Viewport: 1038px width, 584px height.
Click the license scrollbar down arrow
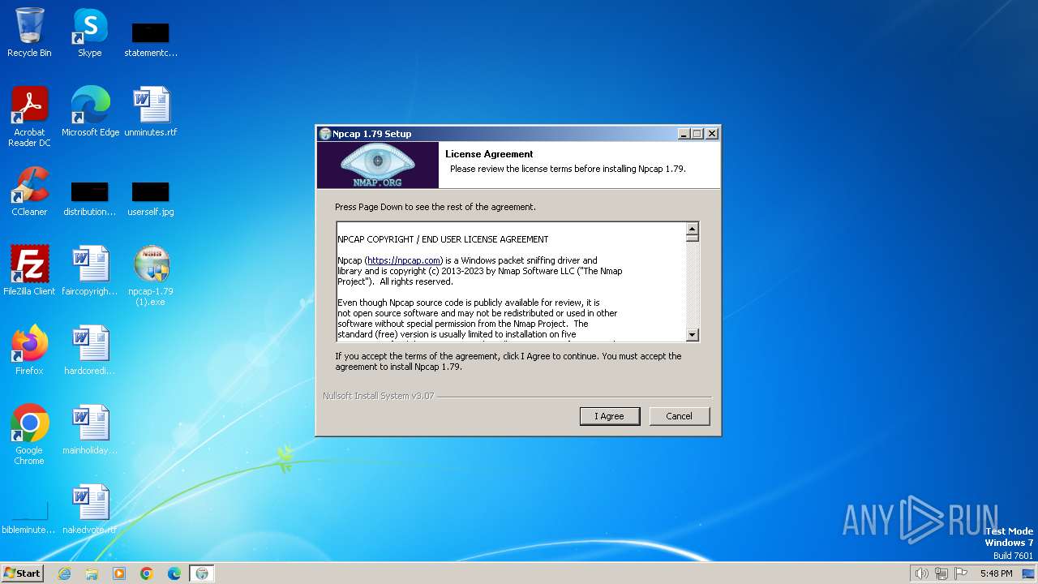click(692, 334)
